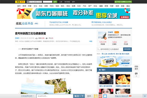Click the article headline 麦考林新西兰北岛健康探蜜
The height and width of the screenshot is (98, 147).
(30, 33)
